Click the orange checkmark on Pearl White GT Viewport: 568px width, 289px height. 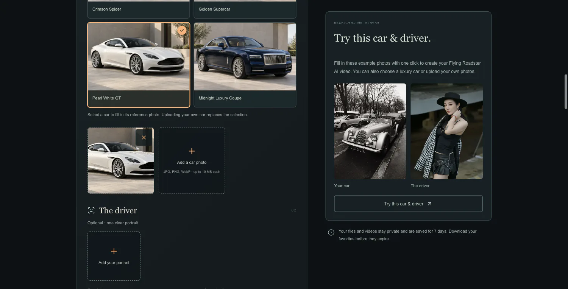182,30
